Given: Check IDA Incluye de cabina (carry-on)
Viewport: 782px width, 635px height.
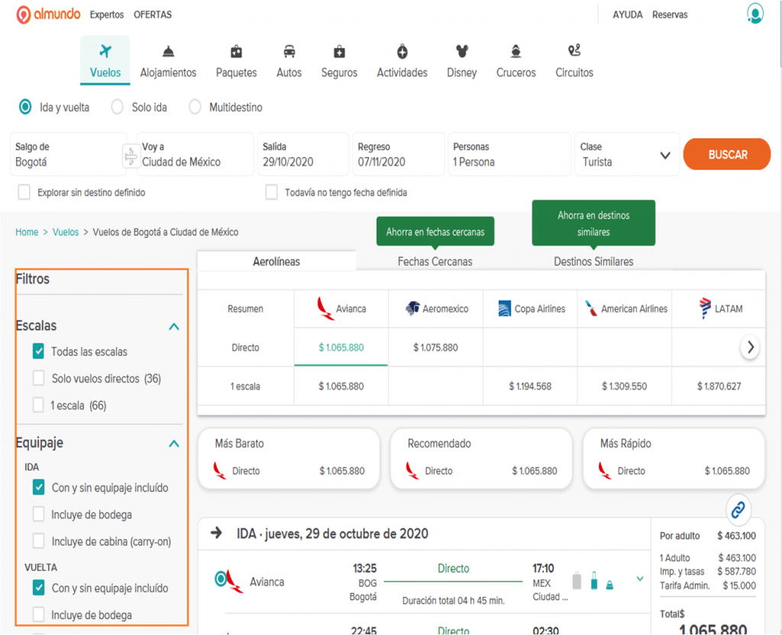Looking at the screenshot, I should pyautogui.click(x=38, y=541).
